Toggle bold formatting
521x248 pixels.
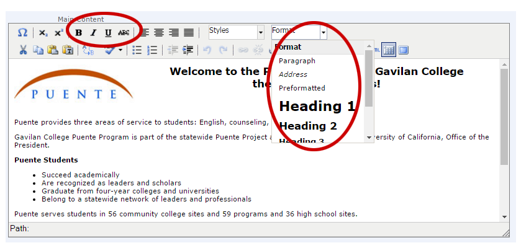(78, 33)
